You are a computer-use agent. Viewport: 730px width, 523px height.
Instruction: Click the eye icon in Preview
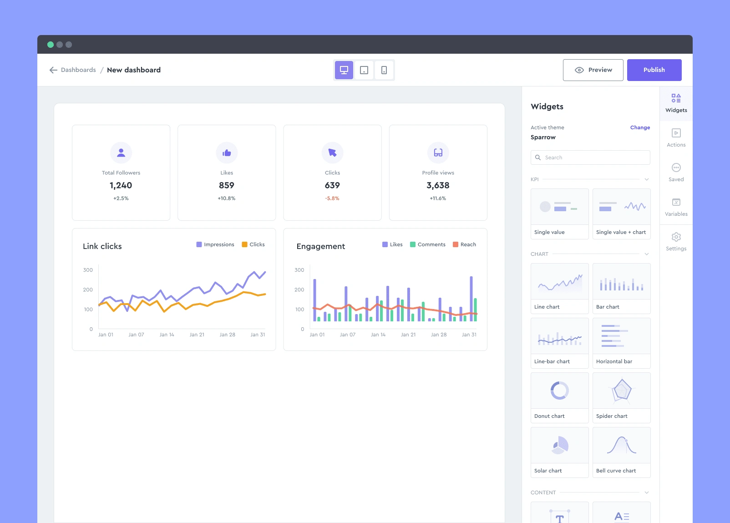579,70
